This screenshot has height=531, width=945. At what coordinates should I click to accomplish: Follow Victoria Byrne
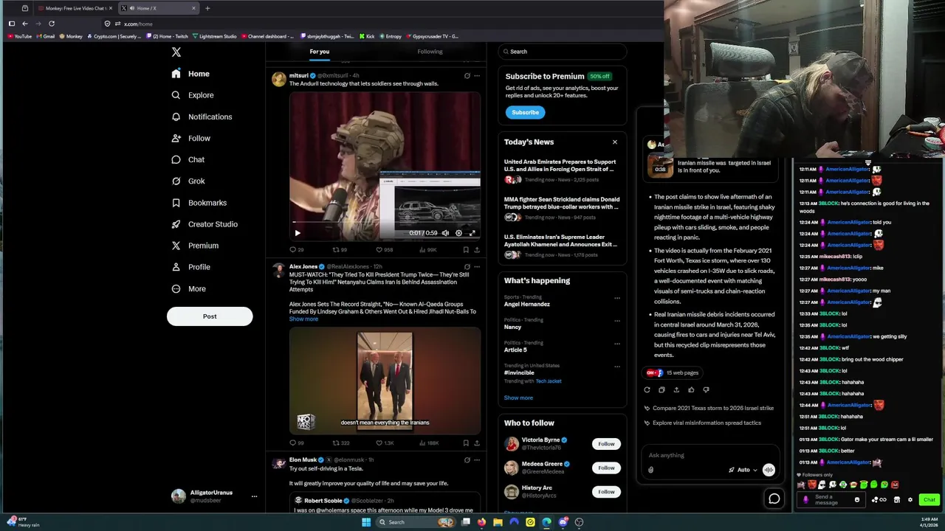[x=606, y=444]
